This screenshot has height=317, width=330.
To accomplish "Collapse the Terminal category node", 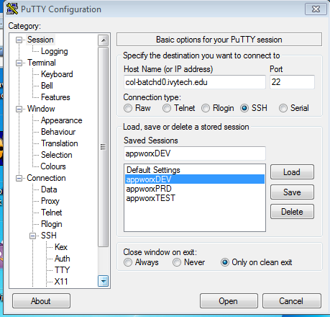I will [19, 63].
